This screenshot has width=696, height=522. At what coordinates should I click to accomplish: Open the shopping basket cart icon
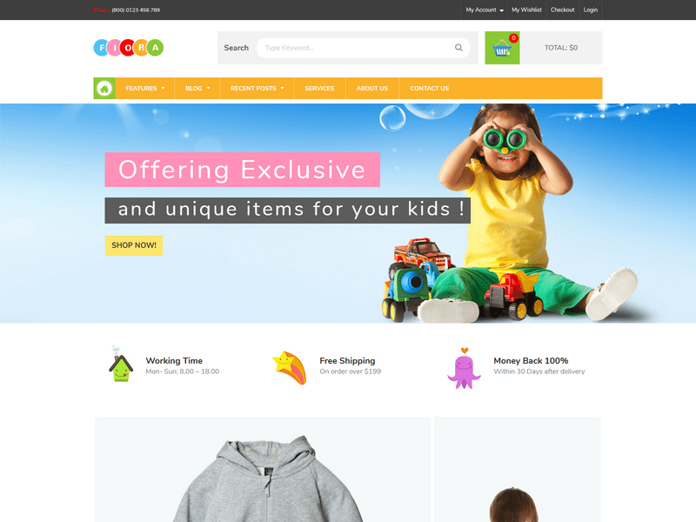pos(502,48)
